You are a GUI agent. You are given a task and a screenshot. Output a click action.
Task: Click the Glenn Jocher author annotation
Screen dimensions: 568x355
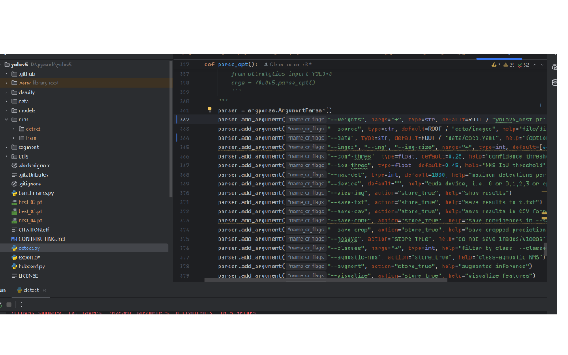click(x=288, y=65)
